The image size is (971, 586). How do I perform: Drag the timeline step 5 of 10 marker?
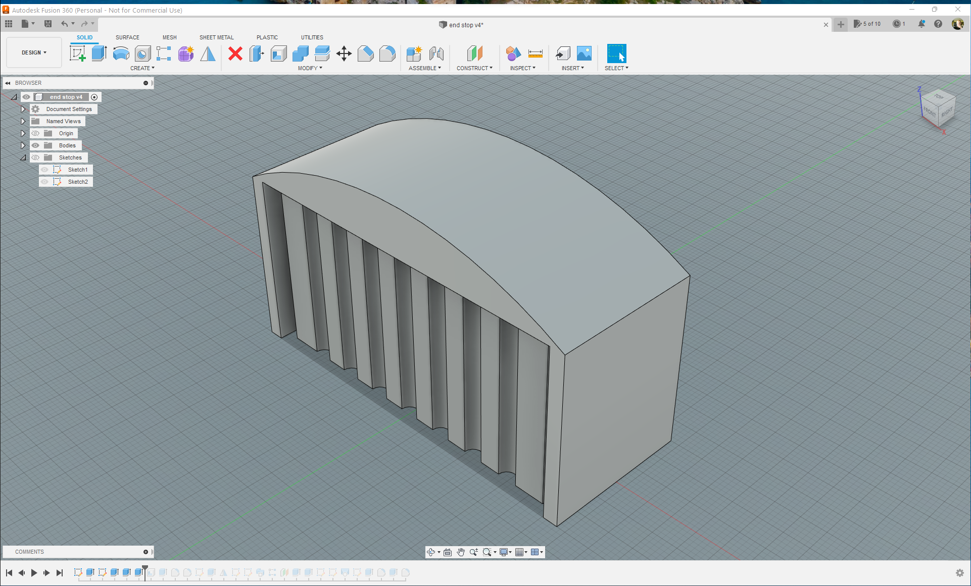147,572
